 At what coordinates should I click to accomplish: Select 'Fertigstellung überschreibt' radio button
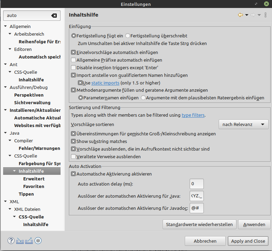point(128,36)
